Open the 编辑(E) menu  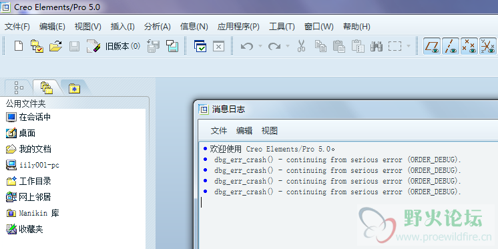52,27
